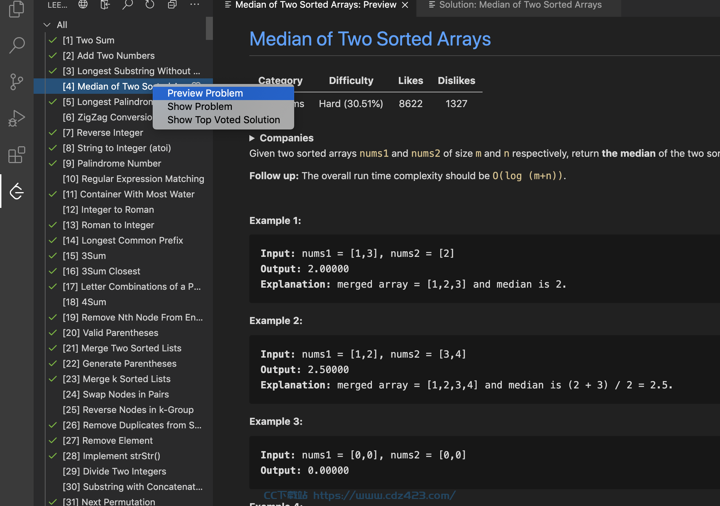The height and width of the screenshot is (506, 720).
Task: Select [30] Substring with Concatenation problem
Action: 123,487
